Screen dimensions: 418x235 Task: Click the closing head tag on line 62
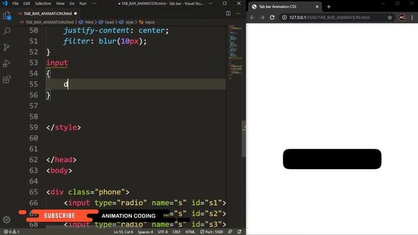point(61,159)
